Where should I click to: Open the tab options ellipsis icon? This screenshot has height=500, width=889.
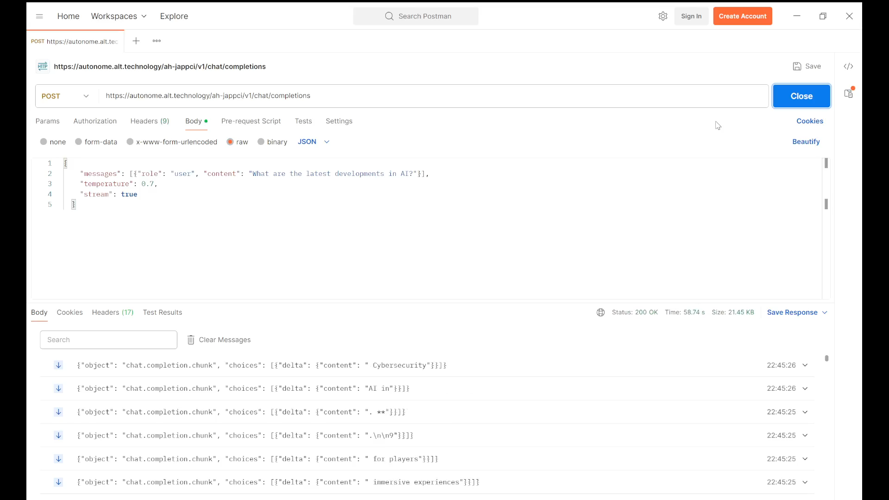[157, 41]
